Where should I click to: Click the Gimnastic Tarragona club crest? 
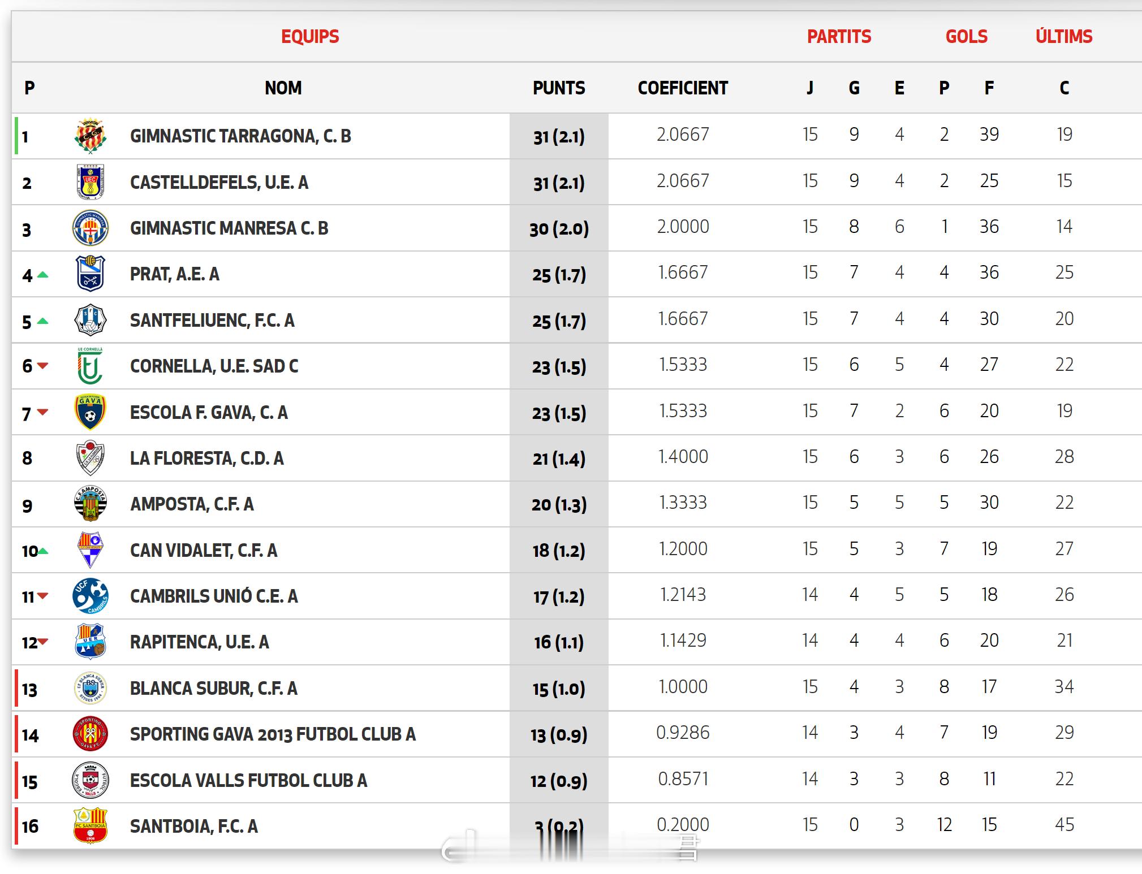pyautogui.click(x=91, y=136)
